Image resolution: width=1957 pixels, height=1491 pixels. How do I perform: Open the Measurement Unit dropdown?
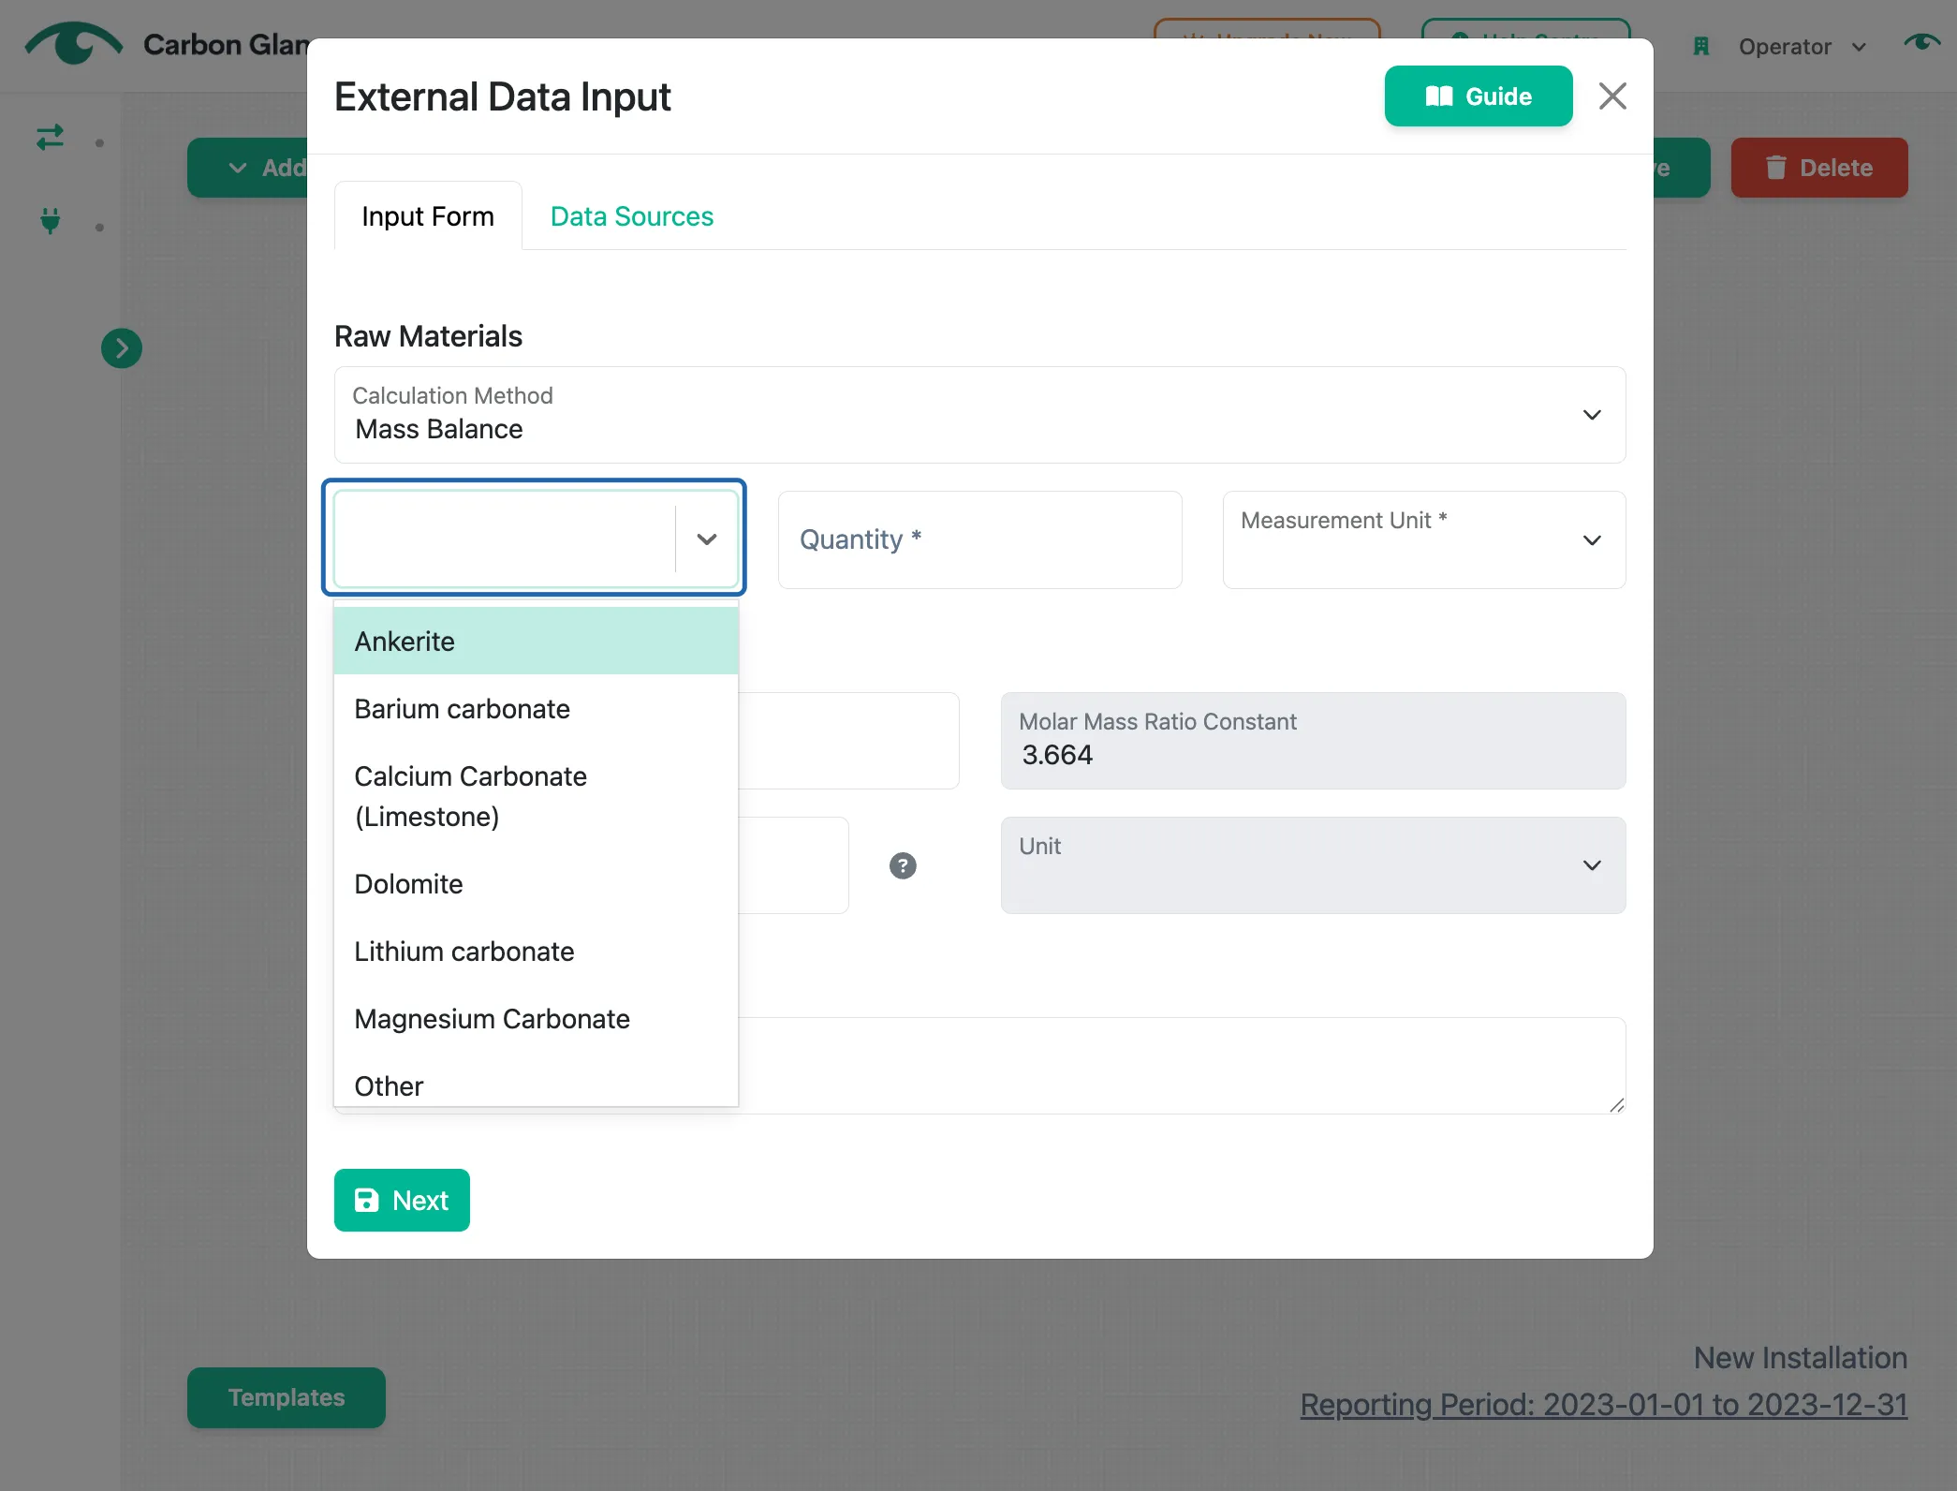pyautogui.click(x=1423, y=539)
